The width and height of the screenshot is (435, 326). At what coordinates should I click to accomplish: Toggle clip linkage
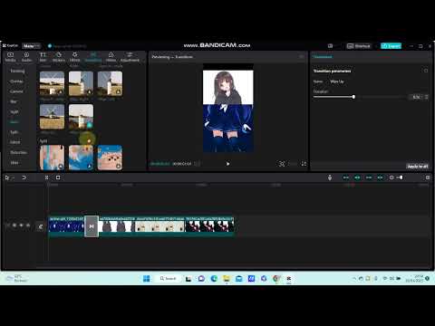tap(369, 177)
